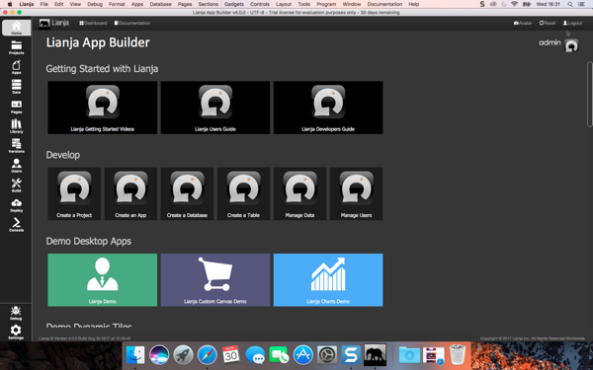This screenshot has height=370, width=593.
Task: Click the Create a Database tile
Action: pos(187,193)
